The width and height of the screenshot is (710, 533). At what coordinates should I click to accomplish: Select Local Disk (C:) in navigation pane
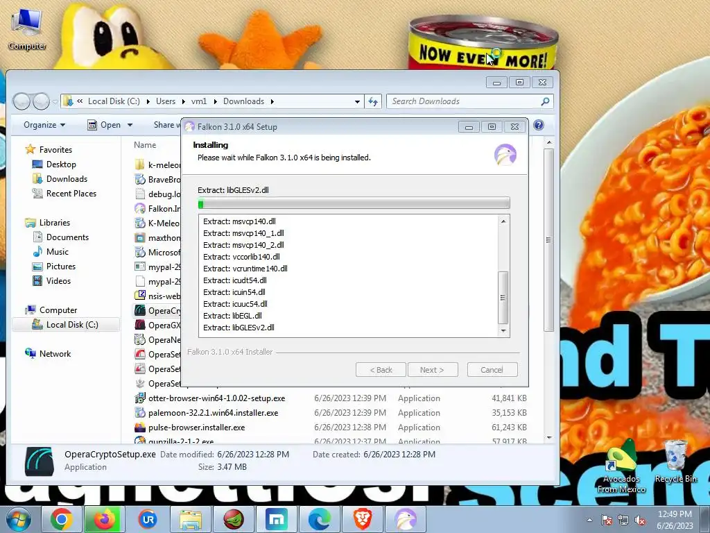[x=72, y=325]
